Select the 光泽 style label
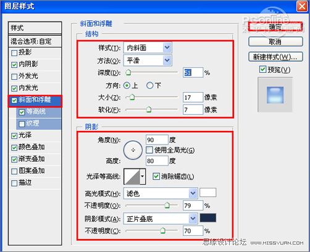The image size is (310, 252). coord(25,135)
